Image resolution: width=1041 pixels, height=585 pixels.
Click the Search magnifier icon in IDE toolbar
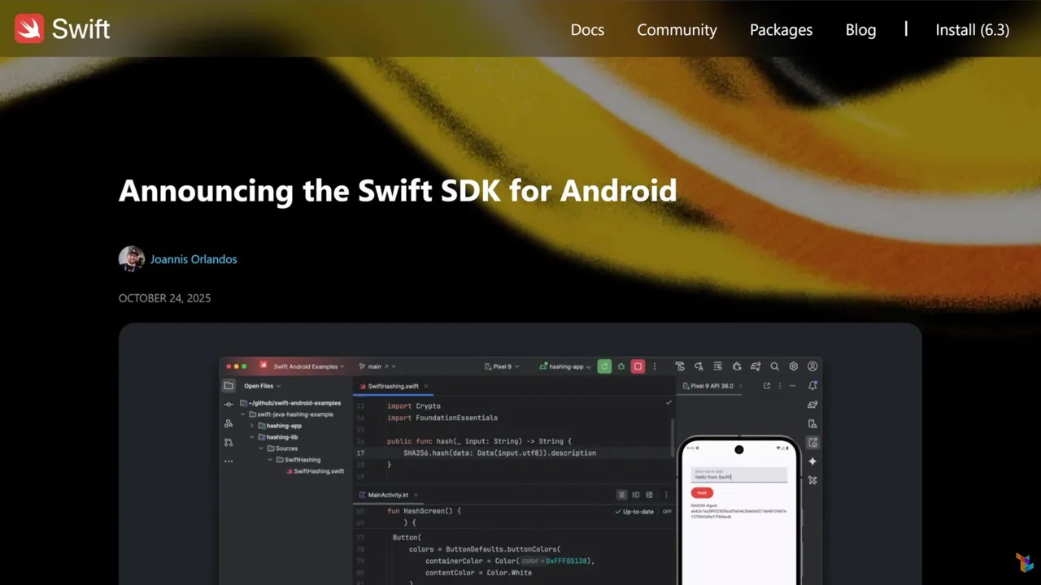pos(774,366)
